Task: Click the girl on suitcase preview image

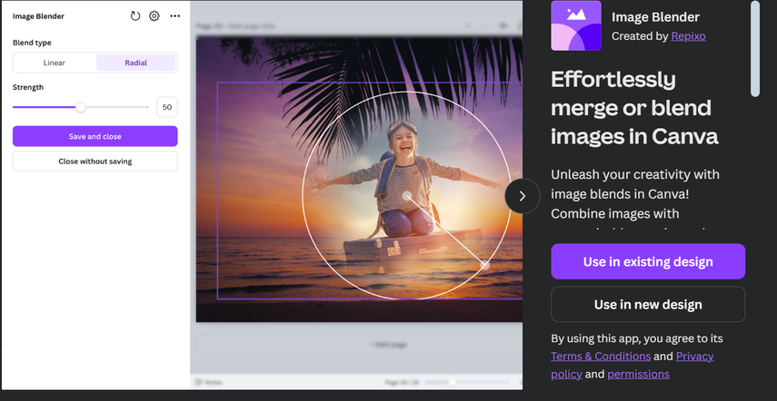Action: click(x=359, y=179)
